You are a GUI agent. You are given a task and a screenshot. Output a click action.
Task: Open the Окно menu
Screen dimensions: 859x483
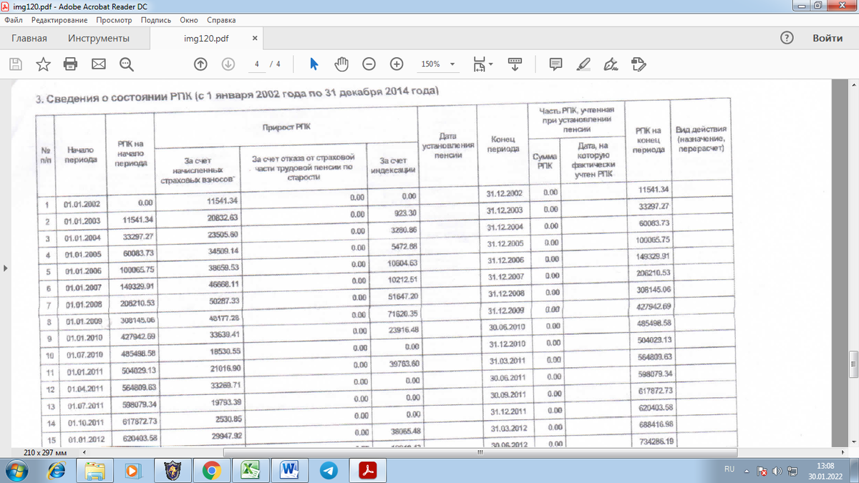point(190,20)
